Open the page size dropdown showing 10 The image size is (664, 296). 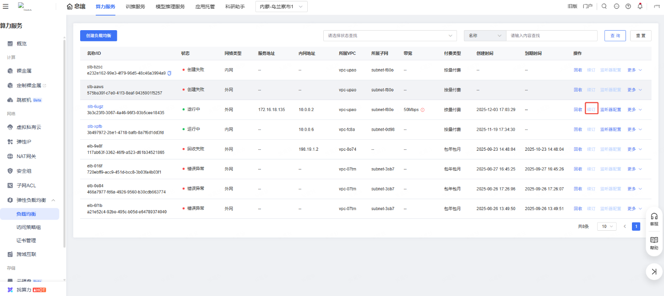pyautogui.click(x=607, y=227)
